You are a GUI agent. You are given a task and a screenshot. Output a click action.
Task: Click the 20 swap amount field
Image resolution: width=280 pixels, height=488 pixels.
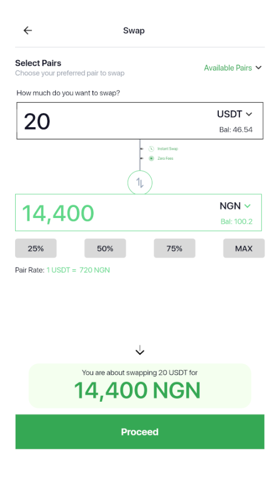click(140, 121)
